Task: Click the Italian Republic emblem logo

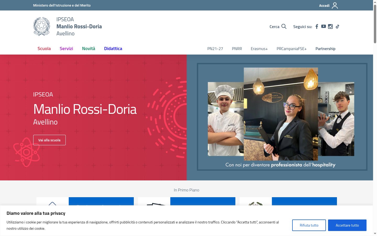Action: click(x=42, y=26)
